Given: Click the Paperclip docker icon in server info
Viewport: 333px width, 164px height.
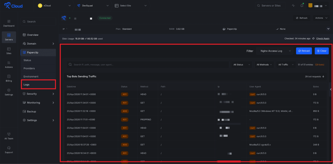Looking at the screenshot, I should pos(224,29).
